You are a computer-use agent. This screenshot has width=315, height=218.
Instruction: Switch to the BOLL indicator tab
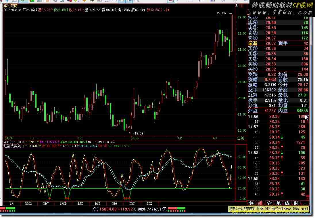29,204
